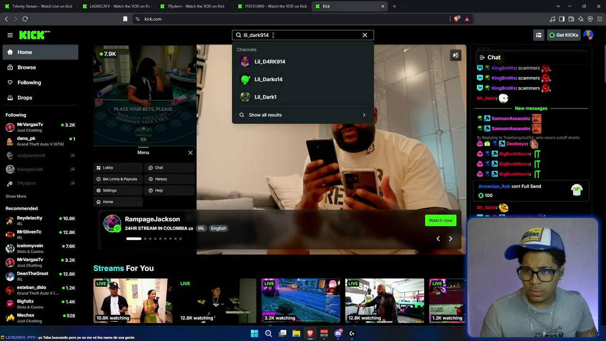
Task: Click the RampageJackson channel avatar
Action: pos(112,224)
